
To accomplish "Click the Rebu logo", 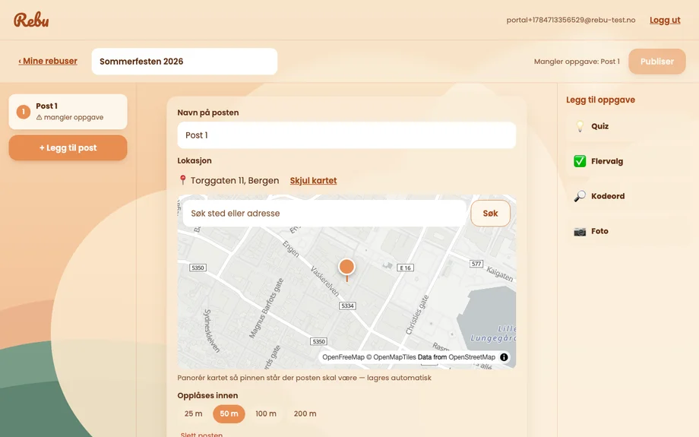I will [31, 20].
